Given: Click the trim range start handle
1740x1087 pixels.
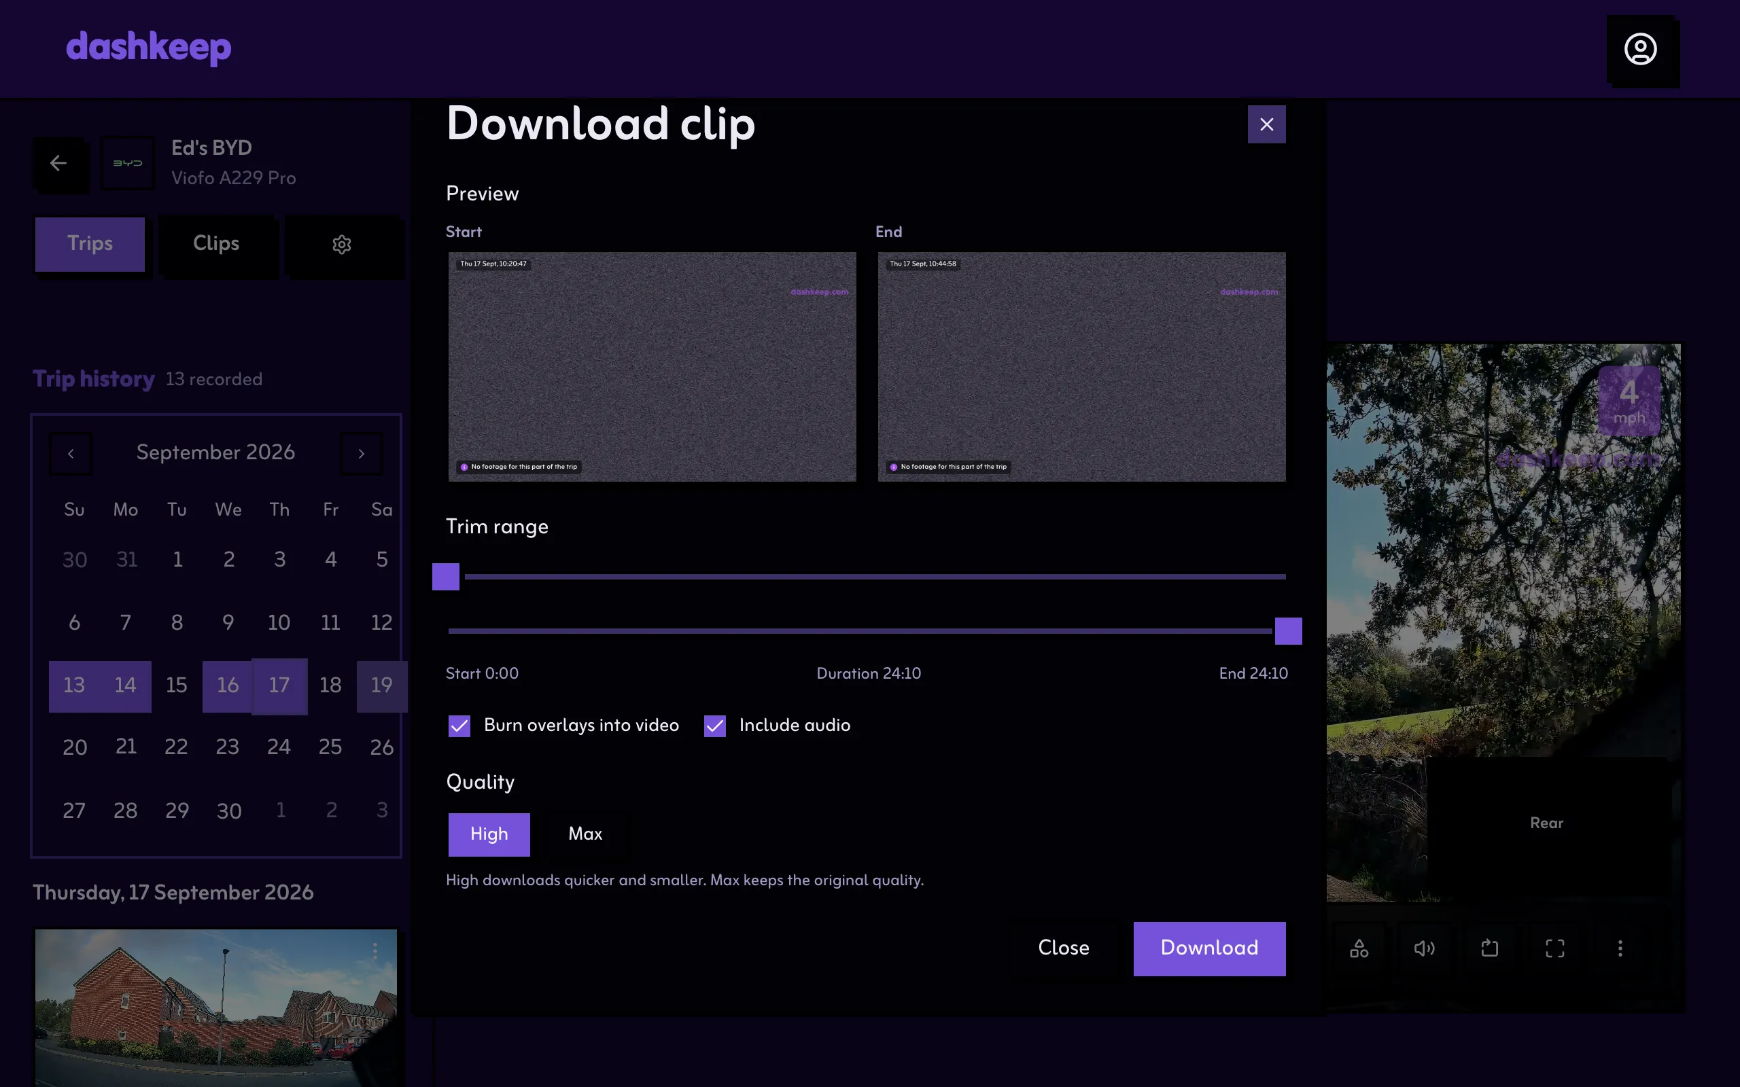Looking at the screenshot, I should (x=446, y=577).
